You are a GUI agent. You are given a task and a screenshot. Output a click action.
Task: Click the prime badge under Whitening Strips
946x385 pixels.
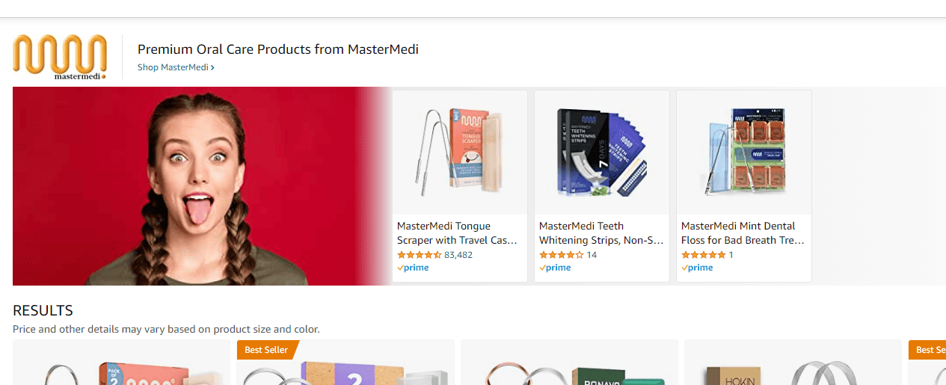(555, 268)
